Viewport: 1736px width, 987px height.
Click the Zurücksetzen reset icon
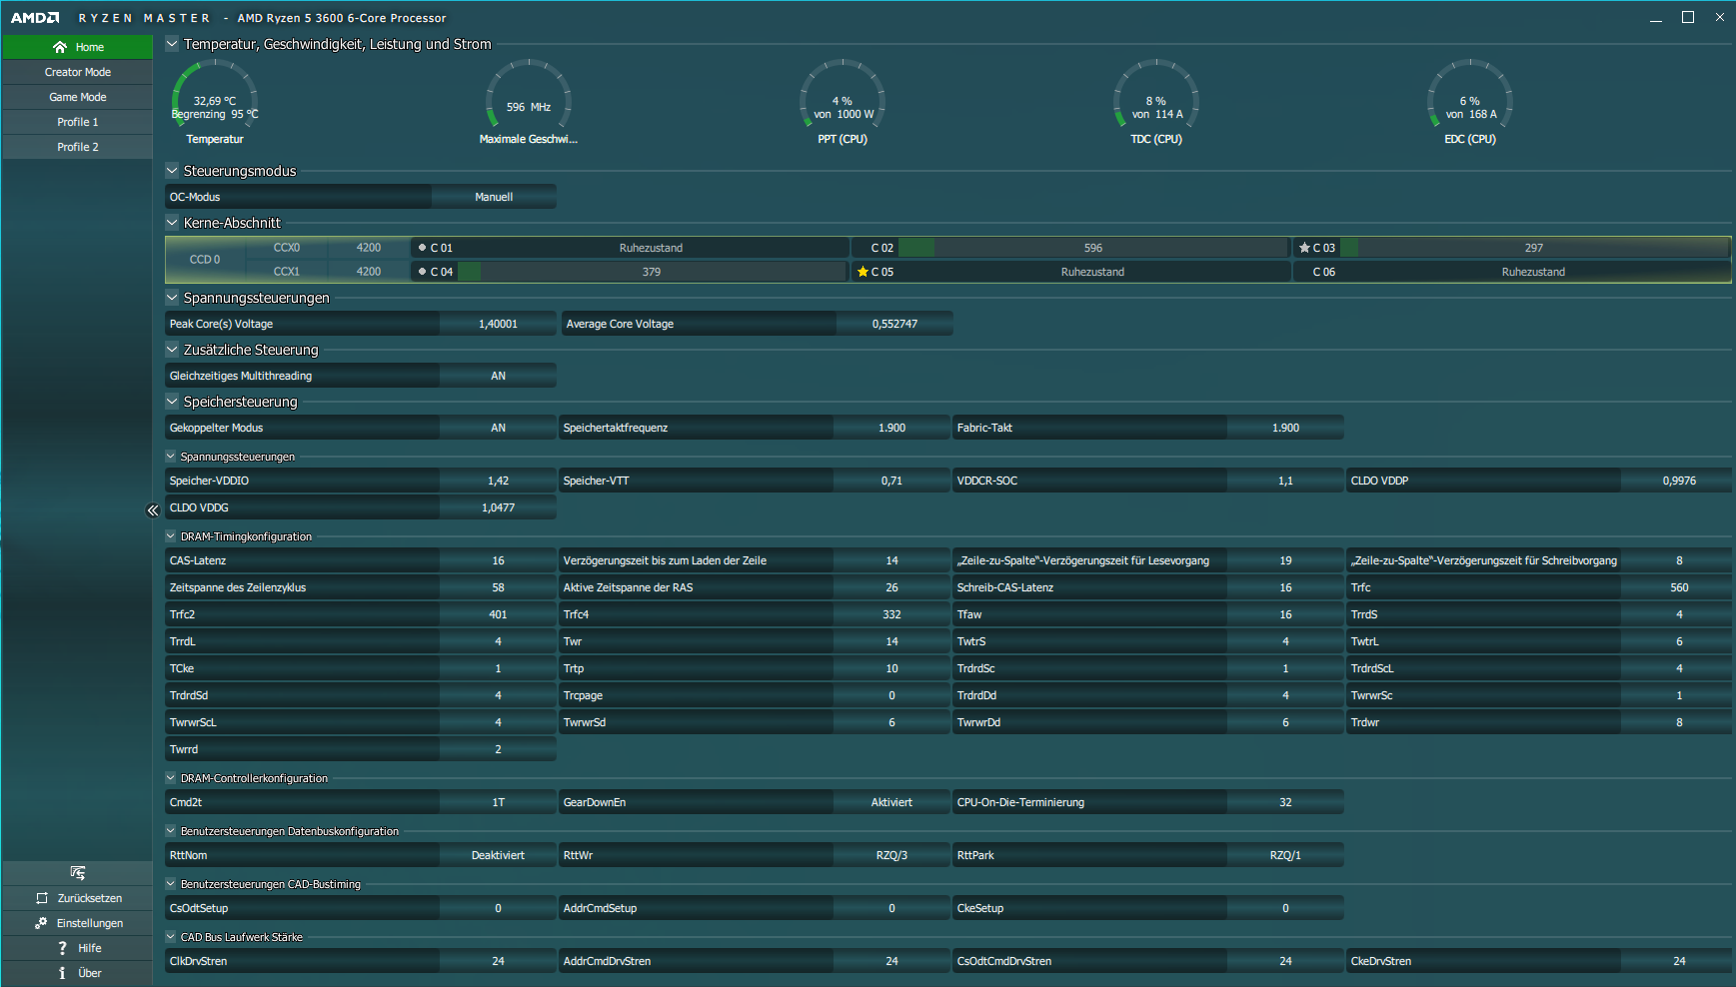[x=42, y=898]
